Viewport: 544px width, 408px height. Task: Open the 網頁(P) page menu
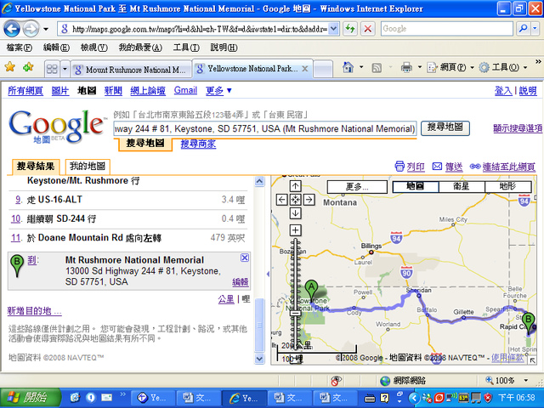[x=450, y=67]
